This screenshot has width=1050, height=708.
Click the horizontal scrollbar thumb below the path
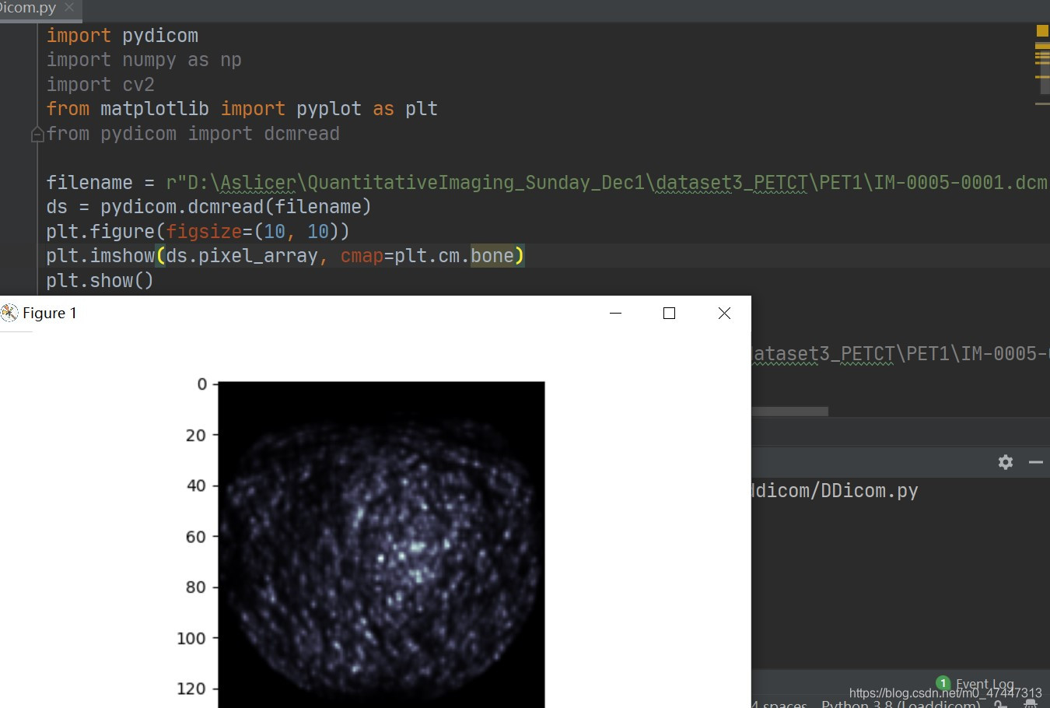pos(789,411)
